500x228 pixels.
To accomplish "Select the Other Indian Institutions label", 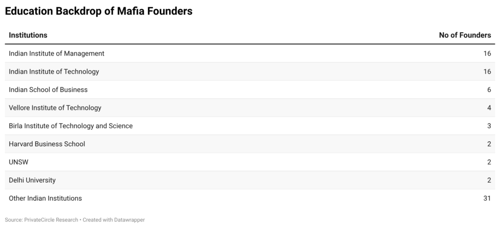I will tap(45, 198).
